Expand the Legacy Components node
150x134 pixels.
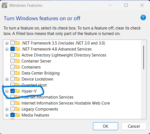(7, 109)
